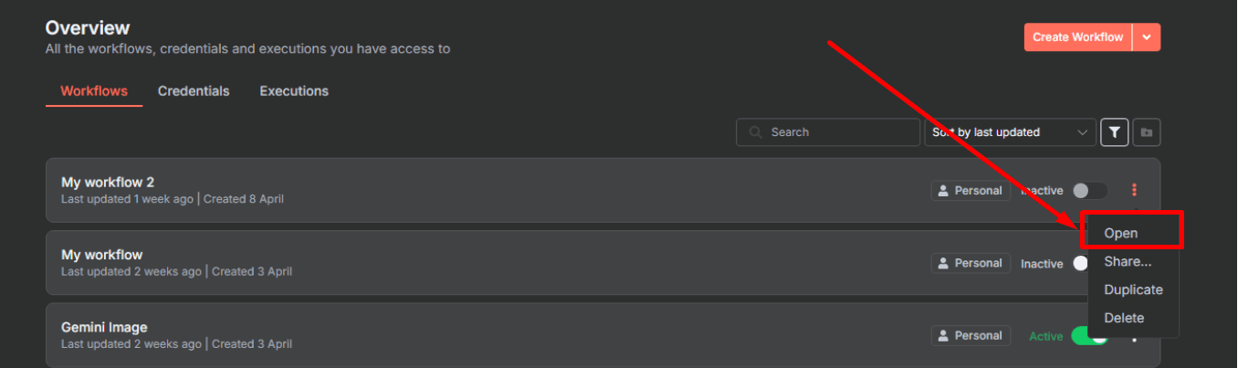Click the person icon on My workflow 2 badge
Image resolution: width=1238 pixels, height=368 pixels.
944,191
